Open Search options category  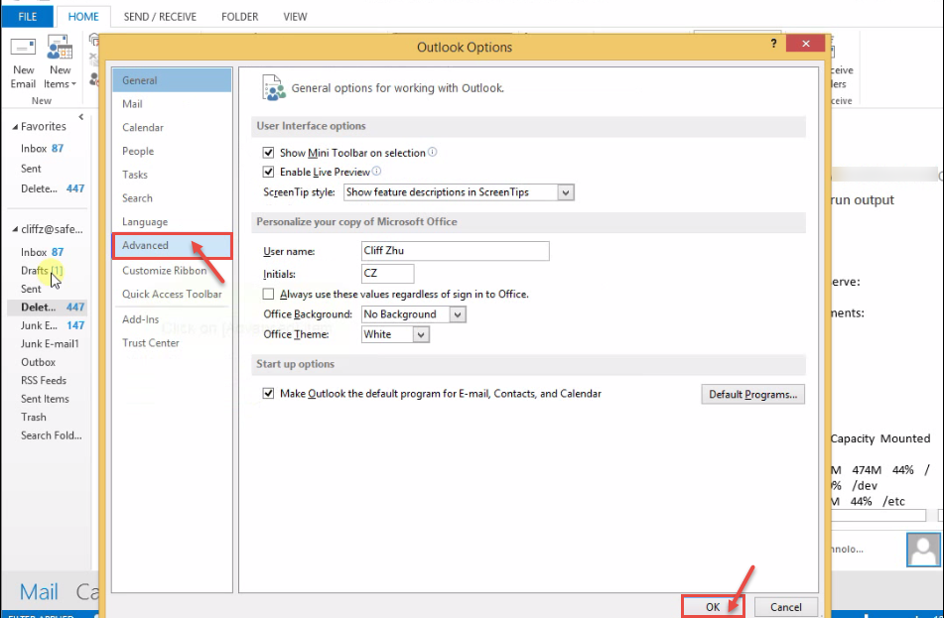click(172, 198)
